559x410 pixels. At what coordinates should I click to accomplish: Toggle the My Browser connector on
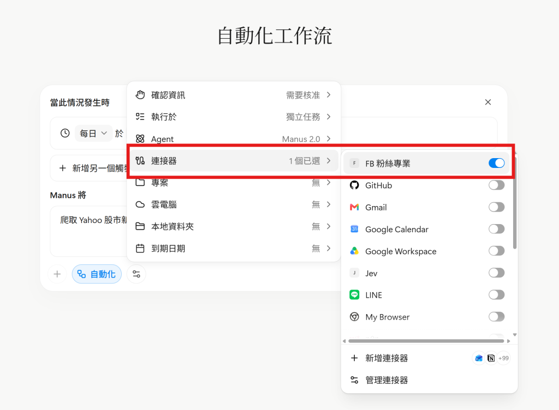pyautogui.click(x=497, y=317)
